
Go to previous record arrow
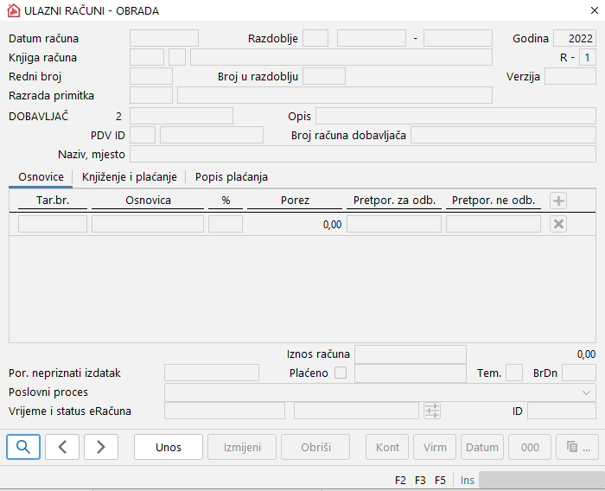[x=62, y=447]
